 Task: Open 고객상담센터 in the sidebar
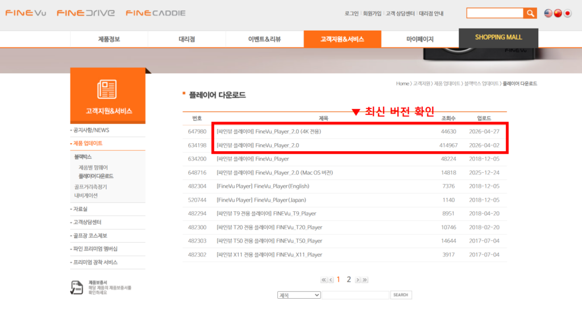click(x=87, y=222)
